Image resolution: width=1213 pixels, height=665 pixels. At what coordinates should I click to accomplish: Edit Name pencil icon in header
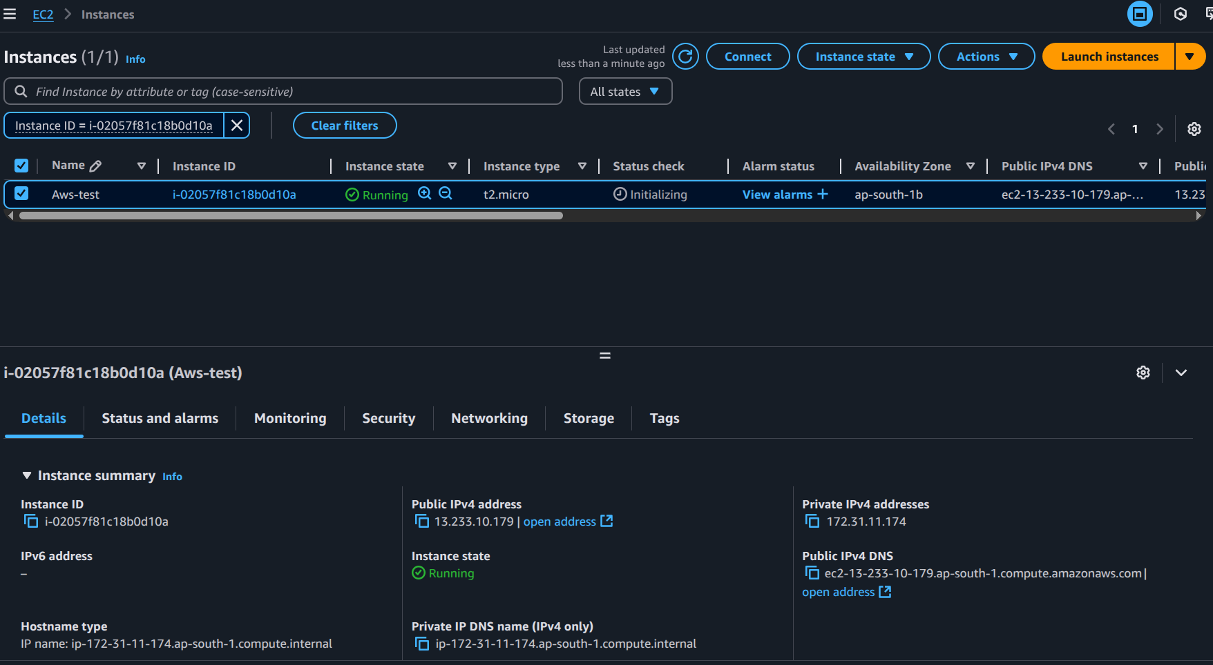[x=95, y=166]
